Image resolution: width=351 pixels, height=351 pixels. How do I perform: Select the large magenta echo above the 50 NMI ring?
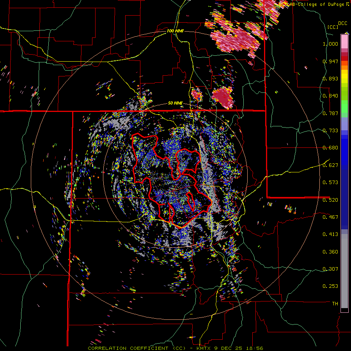coord(223,97)
